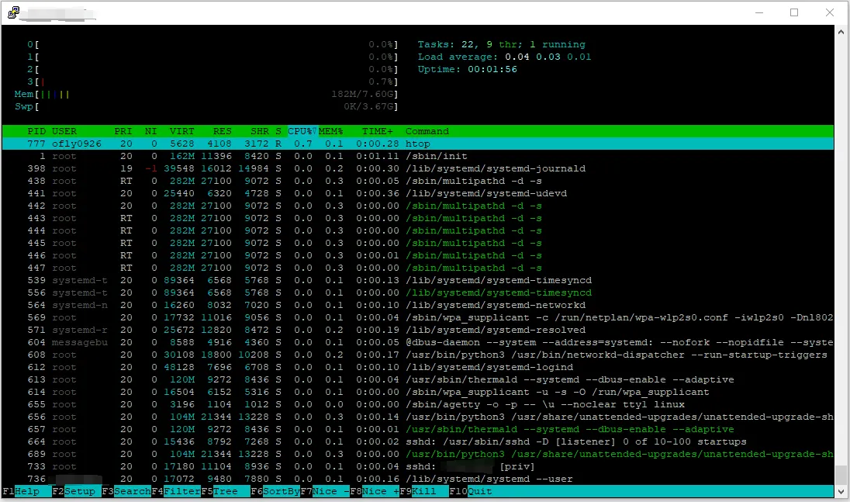Select the /sbin/init process row
Viewport: 850px width, 502px height.
pos(418,156)
